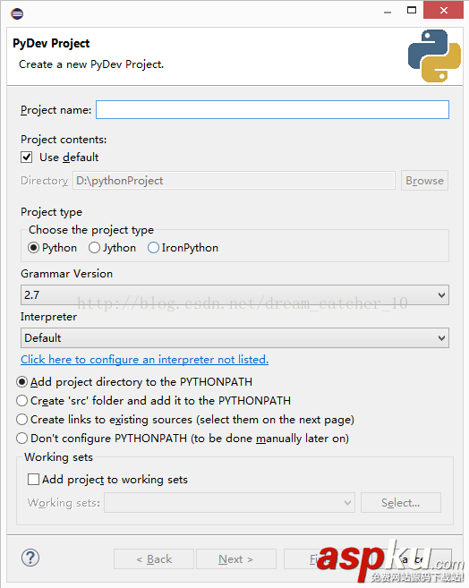This screenshot has width=469, height=588.
Task: Open the Working sets combo box
Action: (229, 502)
